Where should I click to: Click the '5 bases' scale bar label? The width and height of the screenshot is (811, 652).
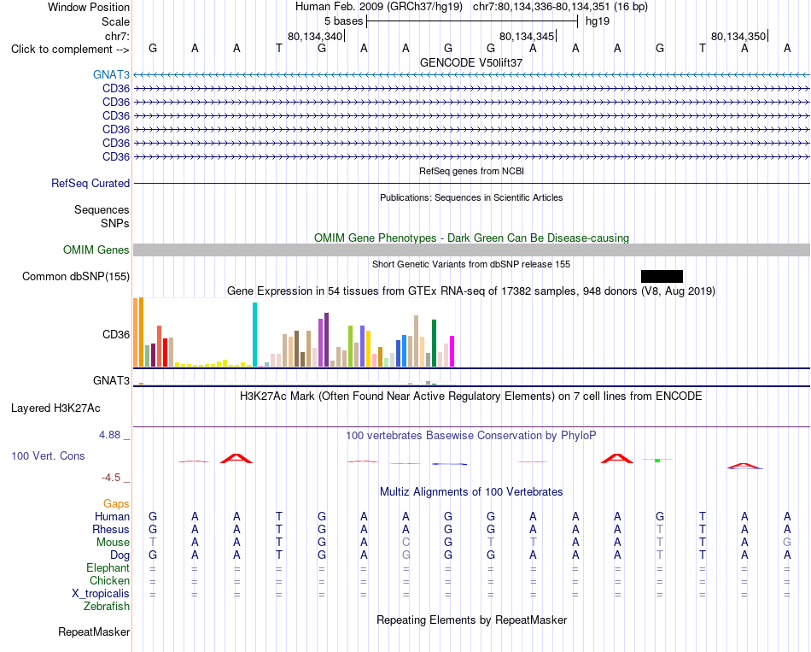pos(343,21)
